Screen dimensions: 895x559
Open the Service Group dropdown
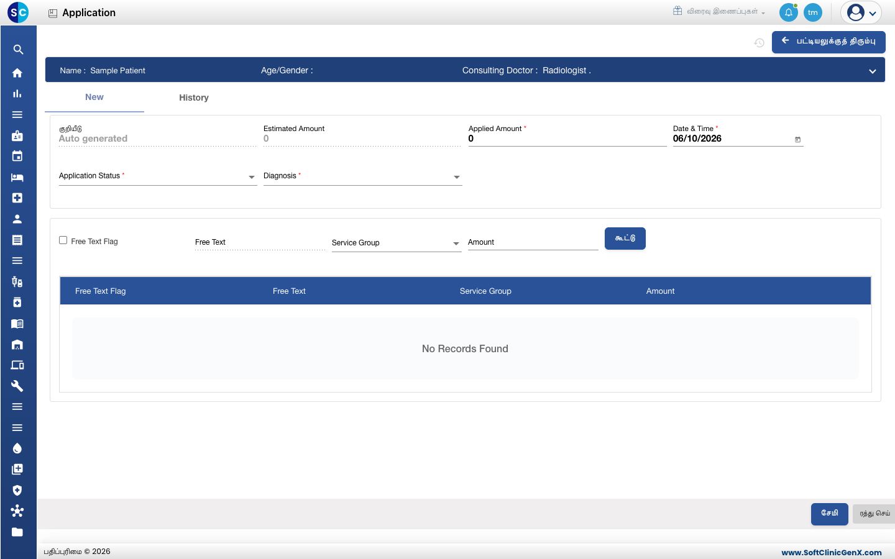coord(396,243)
